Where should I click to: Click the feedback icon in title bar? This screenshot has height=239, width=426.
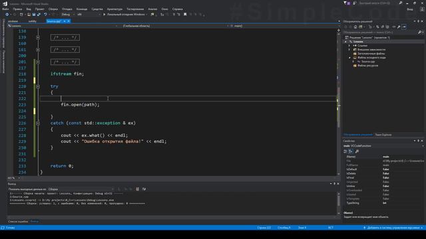(355, 3)
